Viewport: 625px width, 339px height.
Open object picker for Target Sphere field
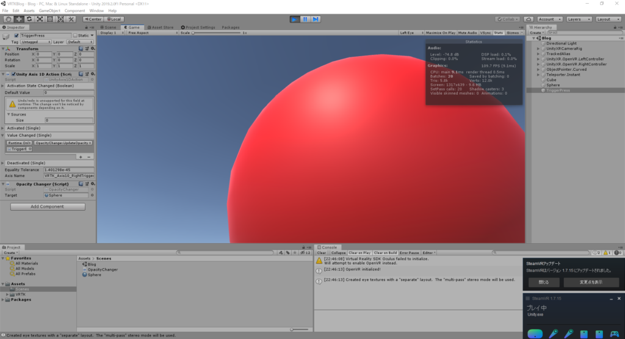tap(92, 195)
